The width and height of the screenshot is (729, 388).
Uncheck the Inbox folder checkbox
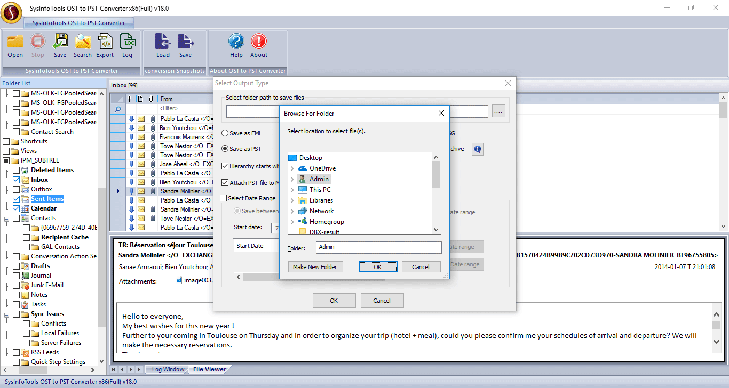[x=16, y=180]
